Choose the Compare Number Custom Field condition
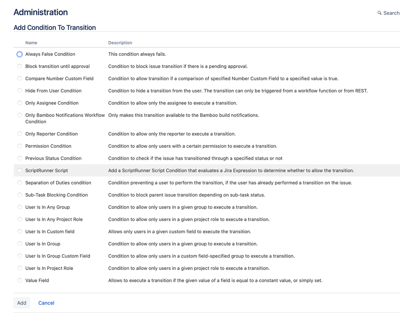The image size is (400, 313). click(19, 78)
